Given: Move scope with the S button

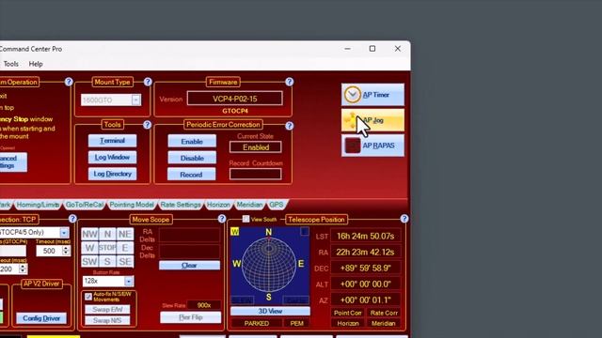Looking at the screenshot, I should [107, 261].
